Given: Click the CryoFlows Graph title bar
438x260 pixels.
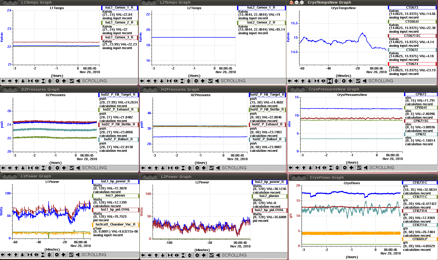Looking at the screenshot, I should [363, 177].
